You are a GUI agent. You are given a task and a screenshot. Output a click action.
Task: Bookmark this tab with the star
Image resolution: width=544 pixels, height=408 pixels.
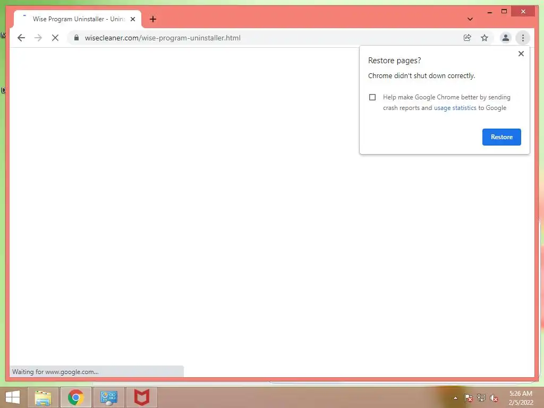click(484, 38)
